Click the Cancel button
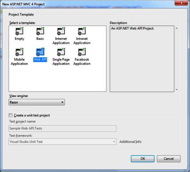The width and height of the screenshot is (190, 172). [169, 159]
